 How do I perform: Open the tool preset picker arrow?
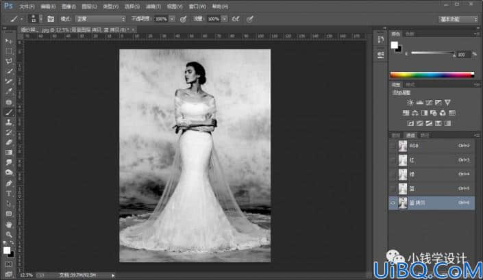(21, 19)
